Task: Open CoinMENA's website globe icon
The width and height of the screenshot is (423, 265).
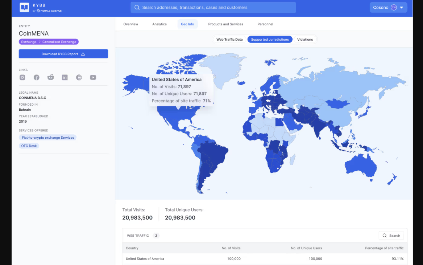Action: coord(79,78)
